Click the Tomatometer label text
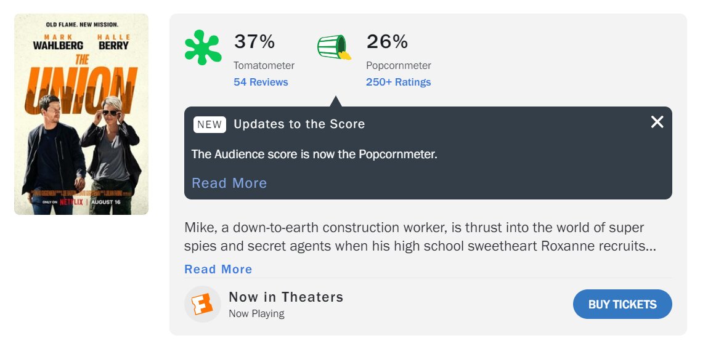This screenshot has height=346, width=708. (x=264, y=65)
